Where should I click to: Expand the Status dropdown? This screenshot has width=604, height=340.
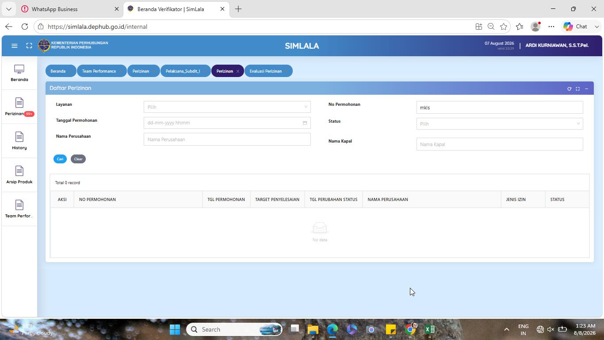tap(500, 124)
